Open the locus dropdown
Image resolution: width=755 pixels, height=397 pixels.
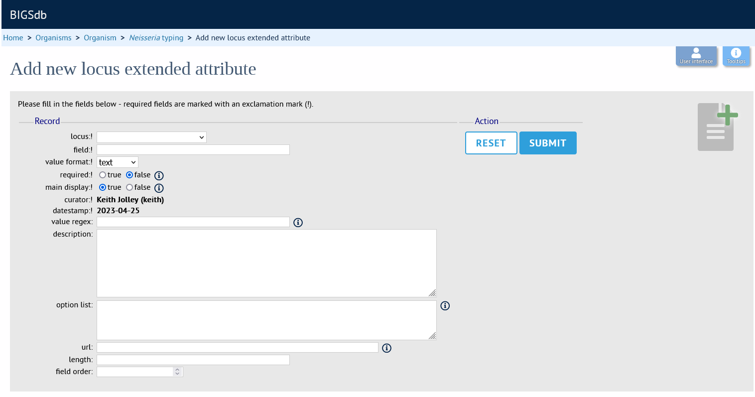point(151,137)
